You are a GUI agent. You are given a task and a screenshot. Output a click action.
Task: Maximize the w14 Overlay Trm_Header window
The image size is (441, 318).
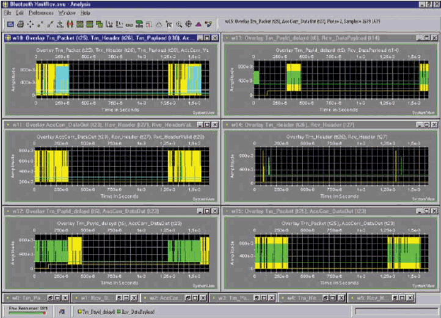click(x=426, y=124)
